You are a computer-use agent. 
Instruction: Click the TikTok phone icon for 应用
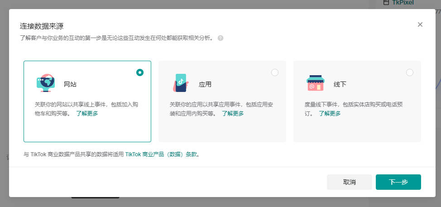pos(180,83)
